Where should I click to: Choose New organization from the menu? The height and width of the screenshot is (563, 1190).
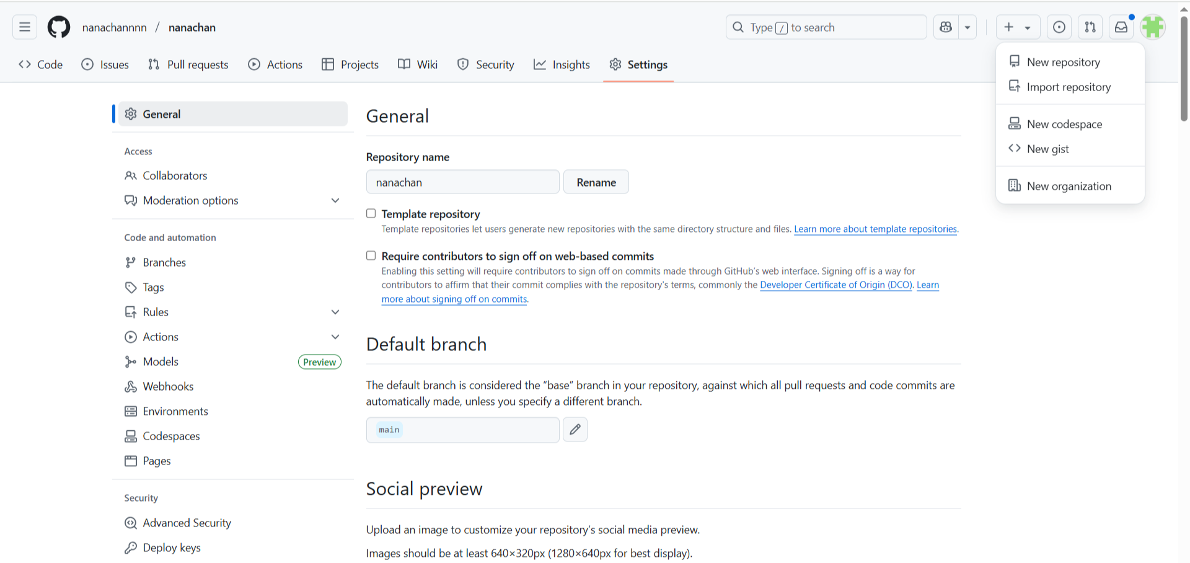[x=1070, y=186]
